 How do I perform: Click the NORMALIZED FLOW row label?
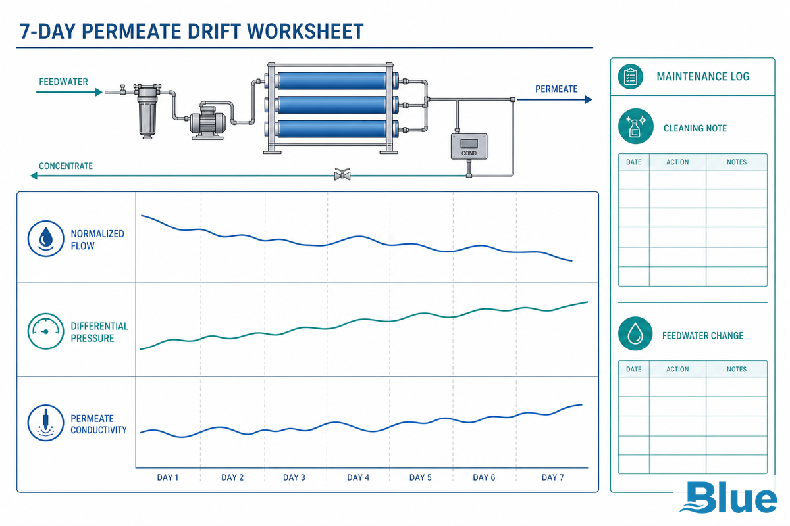point(97,240)
